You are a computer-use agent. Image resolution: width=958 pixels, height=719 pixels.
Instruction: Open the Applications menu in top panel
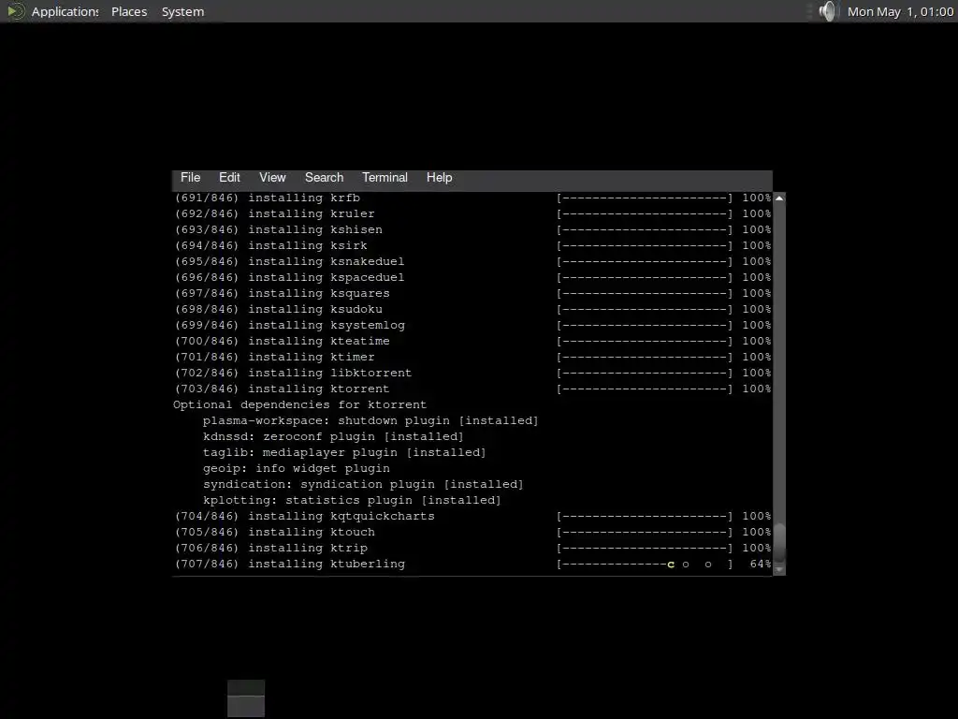(65, 11)
